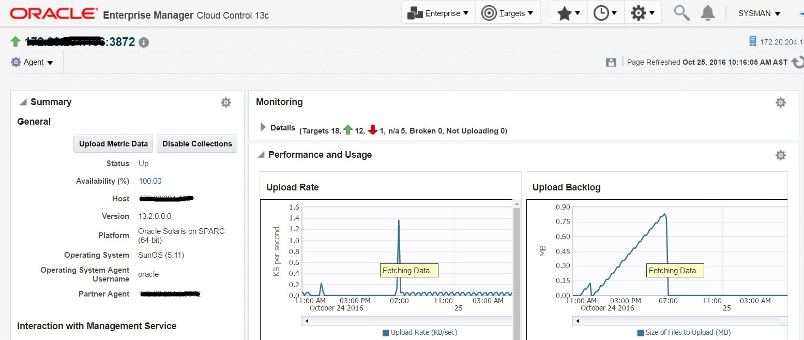This screenshot has height=340, width=804.
Task: Click the Upload Backlog chart title
Action: (567, 187)
